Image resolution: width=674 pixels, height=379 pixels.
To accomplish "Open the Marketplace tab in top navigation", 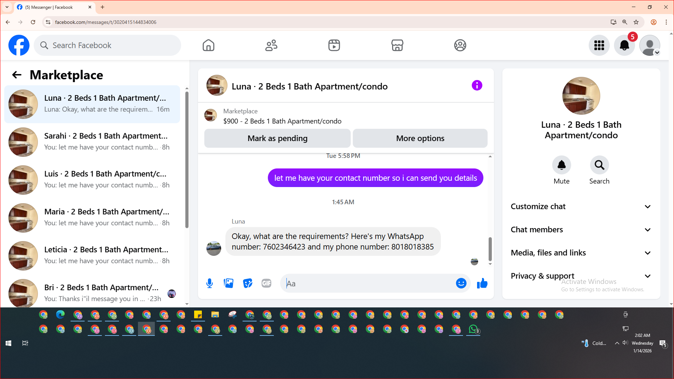I will pos(397,45).
